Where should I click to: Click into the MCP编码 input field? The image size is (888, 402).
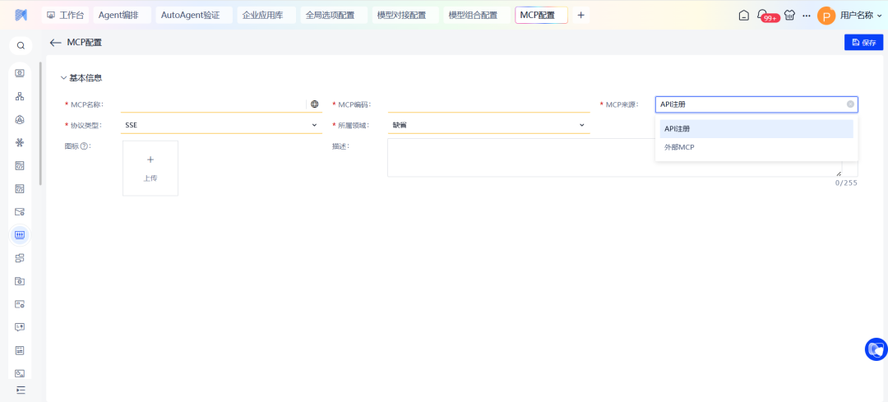point(488,104)
